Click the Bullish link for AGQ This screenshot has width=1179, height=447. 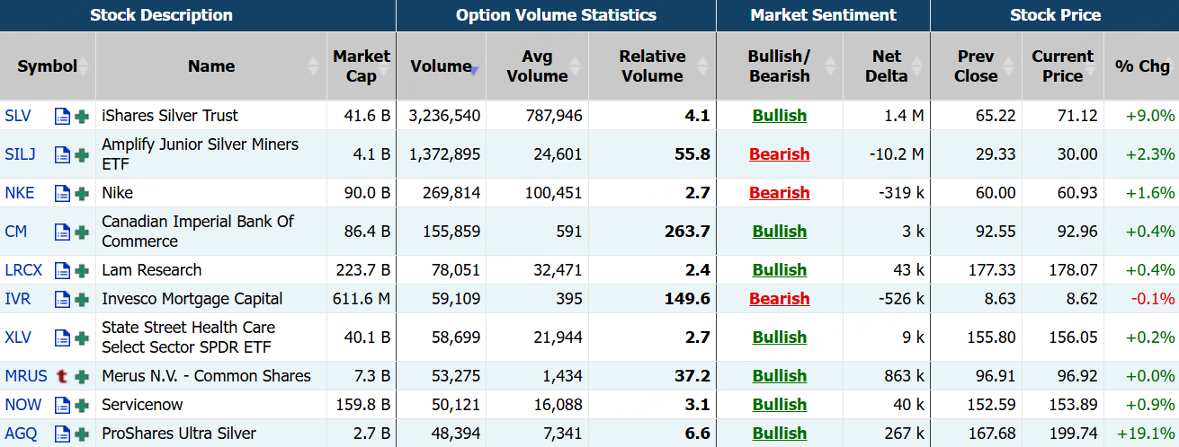tap(780, 434)
